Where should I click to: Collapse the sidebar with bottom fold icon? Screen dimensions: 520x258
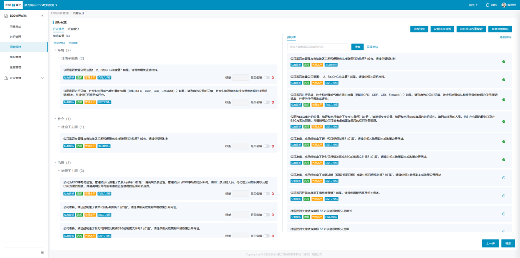[42, 253]
